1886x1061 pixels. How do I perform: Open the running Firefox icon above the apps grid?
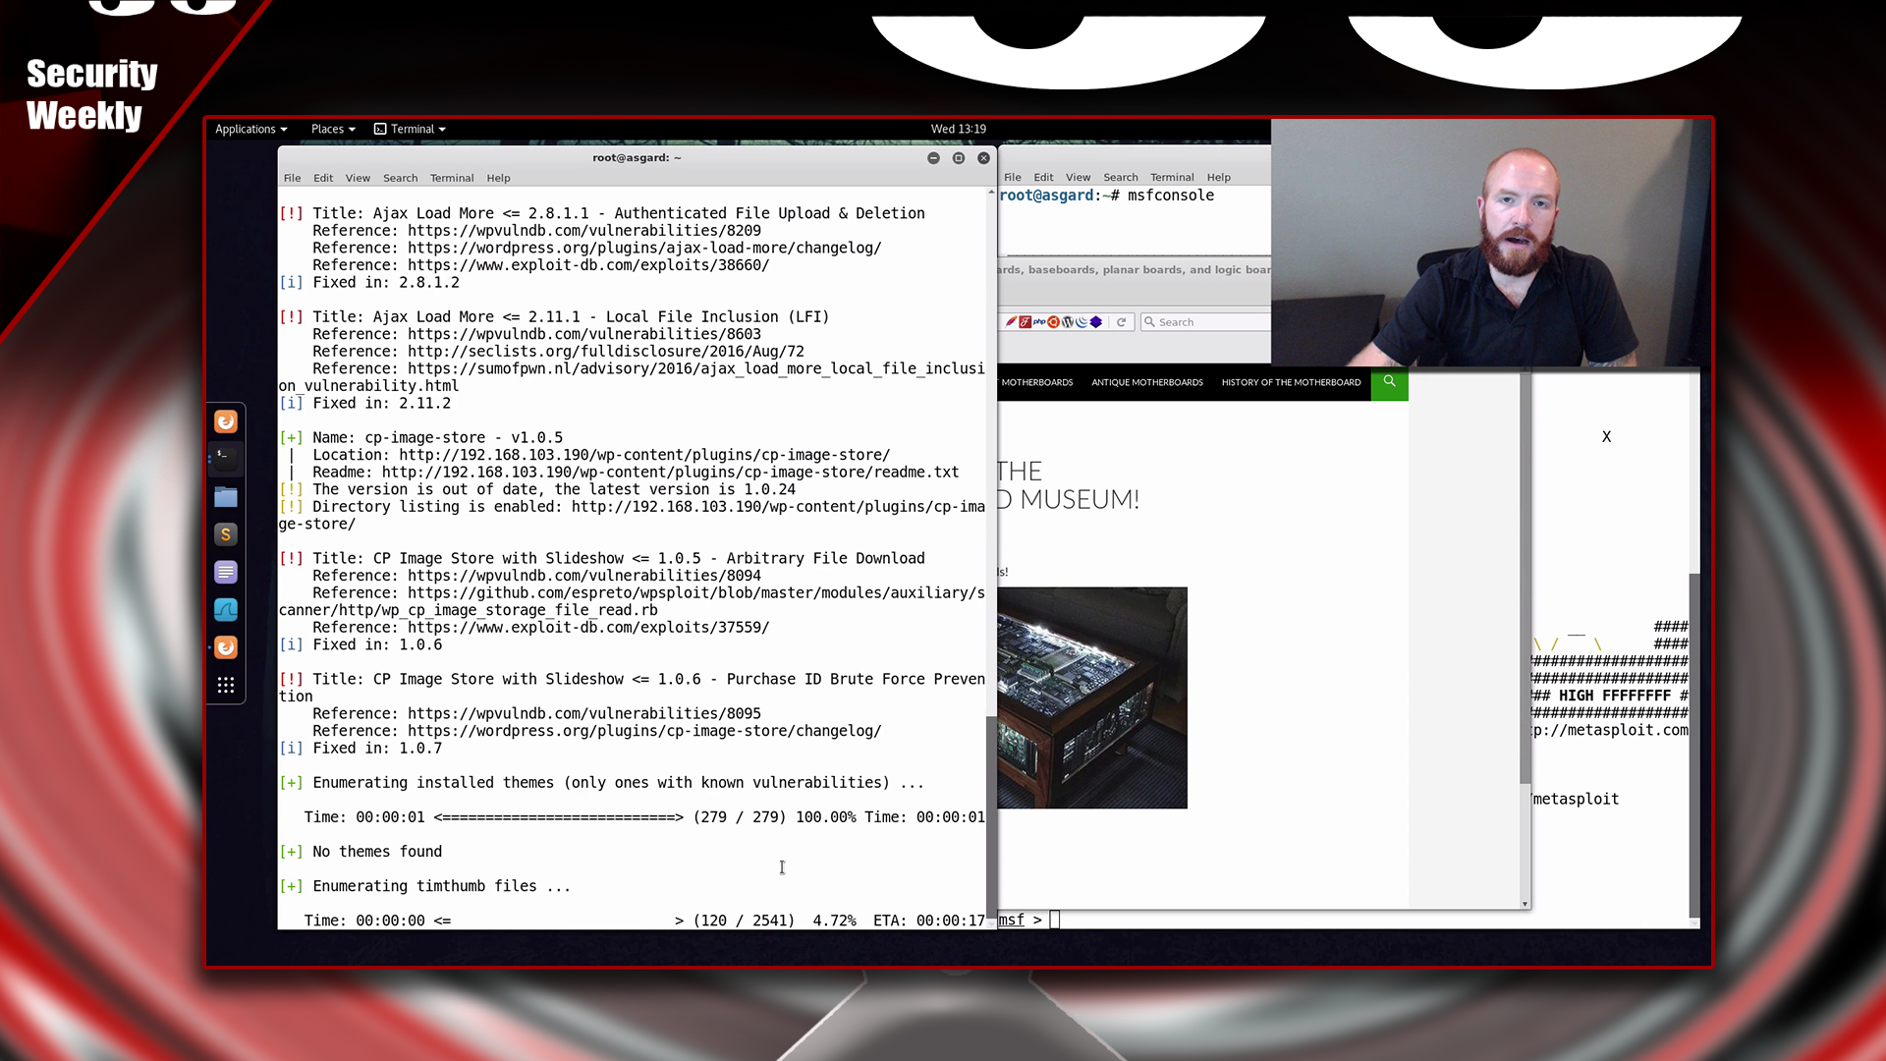226,647
